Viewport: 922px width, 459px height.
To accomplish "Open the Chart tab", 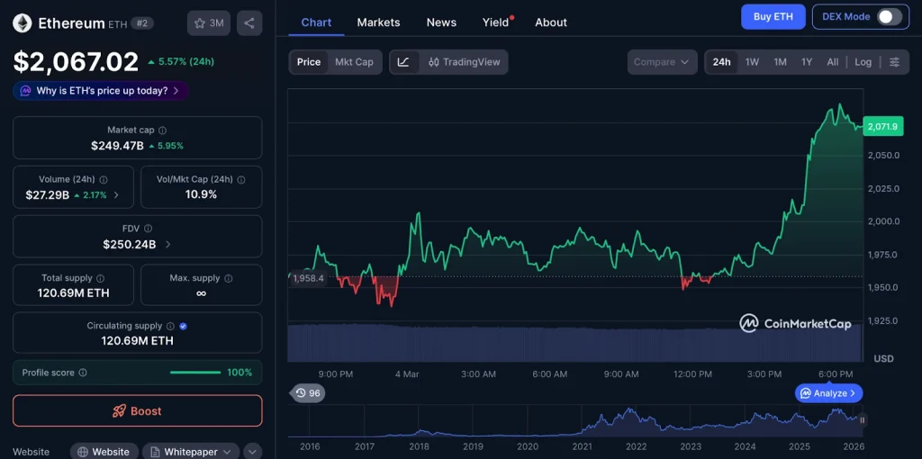I will pos(316,22).
